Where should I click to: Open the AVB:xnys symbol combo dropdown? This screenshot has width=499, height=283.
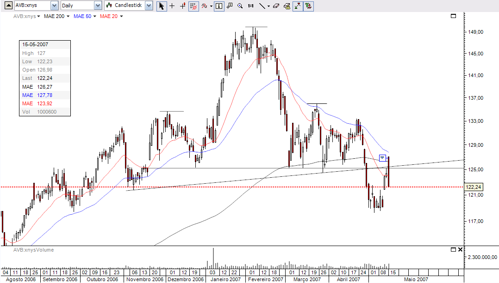[x=55, y=6]
